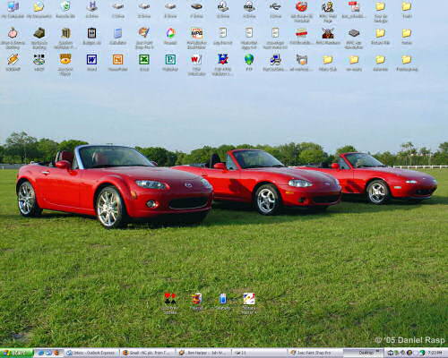448x358 pixels.
Task: Open the H Drive shortcut icon
Action: click(x=91, y=10)
